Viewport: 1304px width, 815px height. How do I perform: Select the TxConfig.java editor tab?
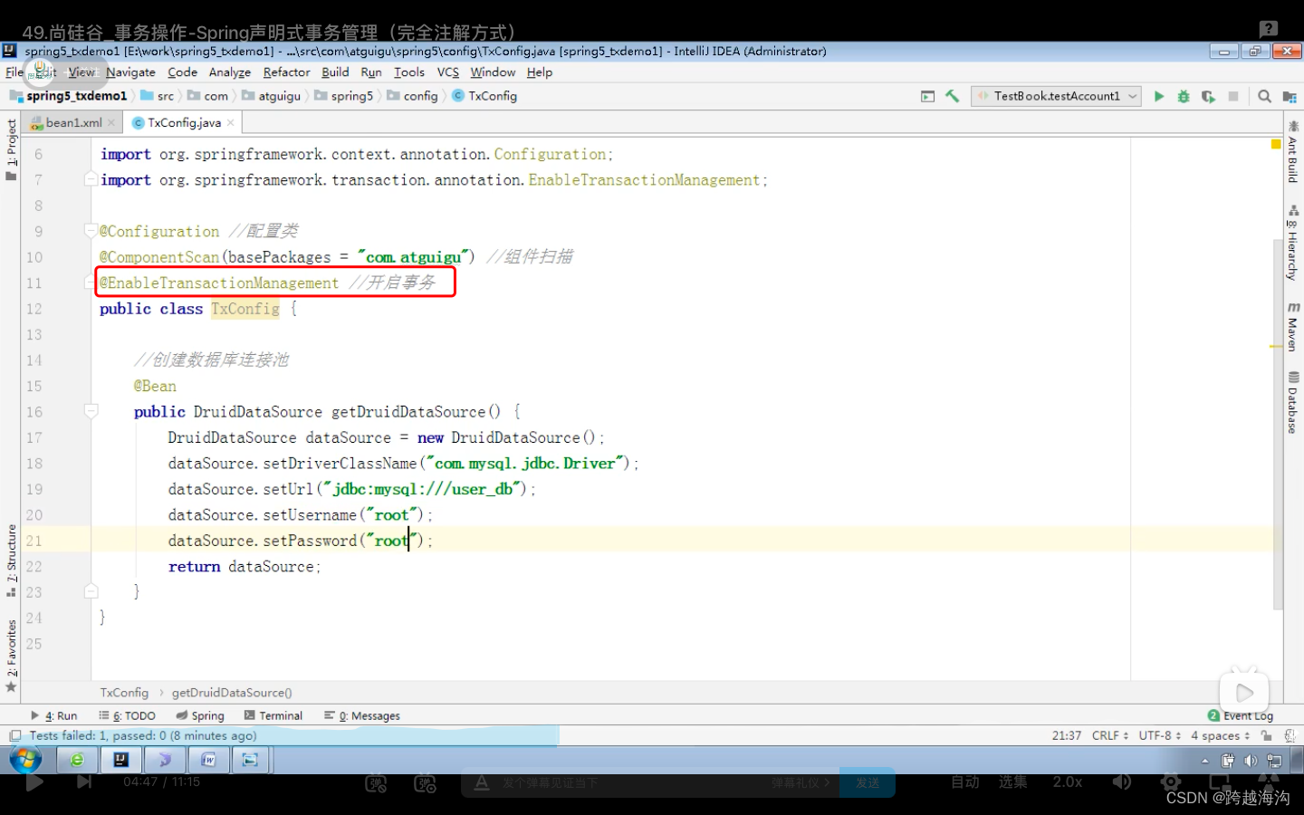(184, 122)
